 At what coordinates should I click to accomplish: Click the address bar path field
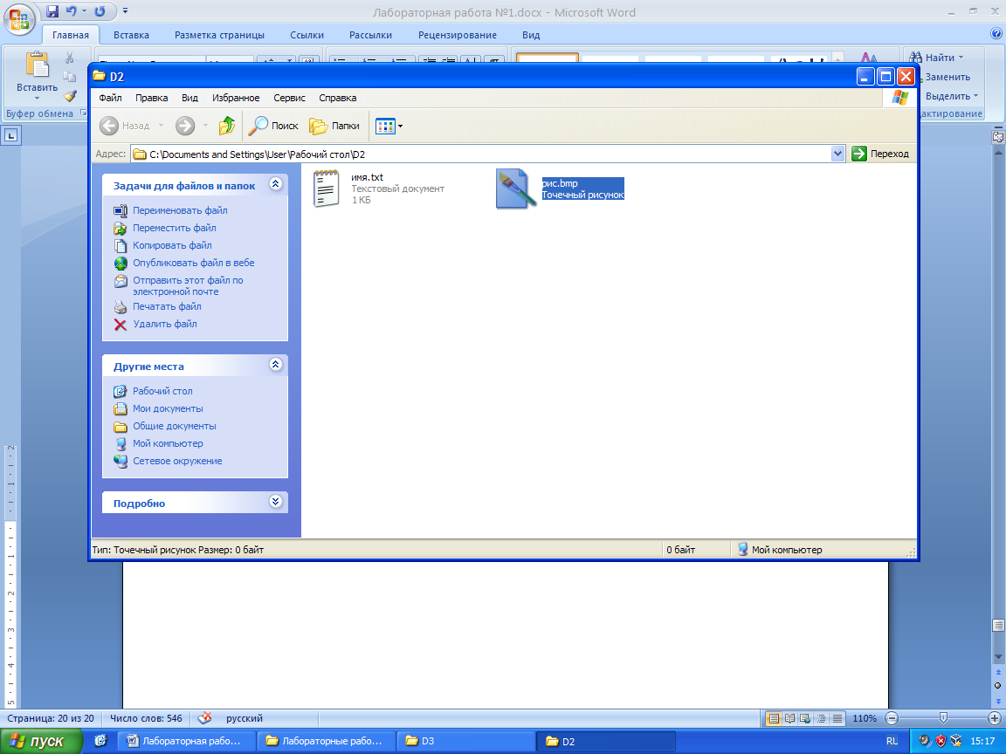pyautogui.click(x=481, y=154)
